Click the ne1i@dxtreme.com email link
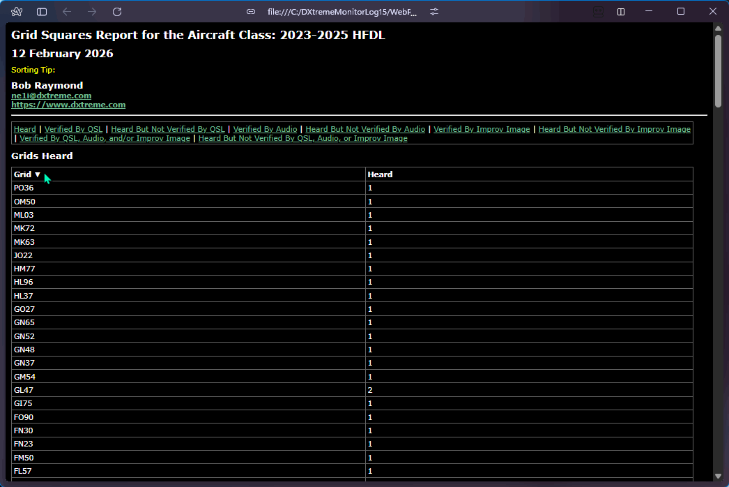The height and width of the screenshot is (487, 729). [51, 96]
